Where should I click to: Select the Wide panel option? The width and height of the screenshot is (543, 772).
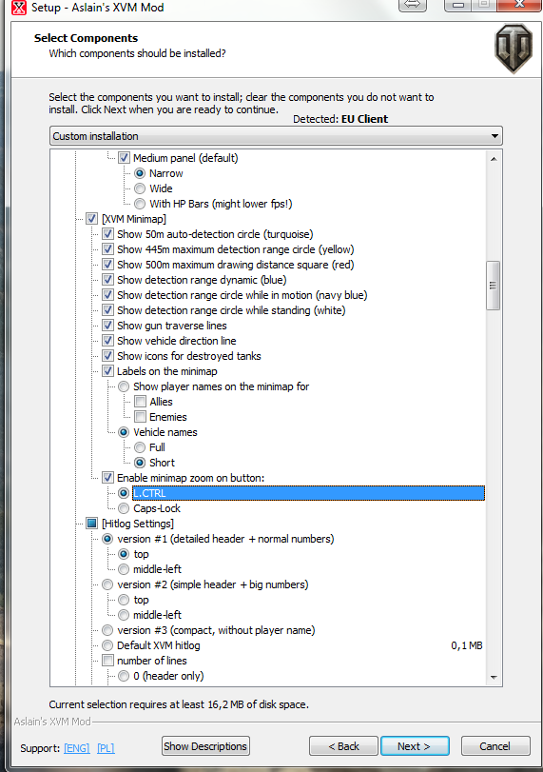click(x=140, y=188)
